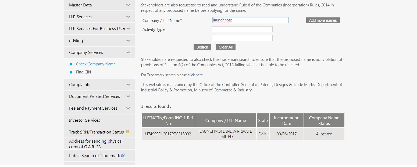This screenshot has width=417, height=167.
Task: Go to Check Company Name link
Action: pos(96,64)
